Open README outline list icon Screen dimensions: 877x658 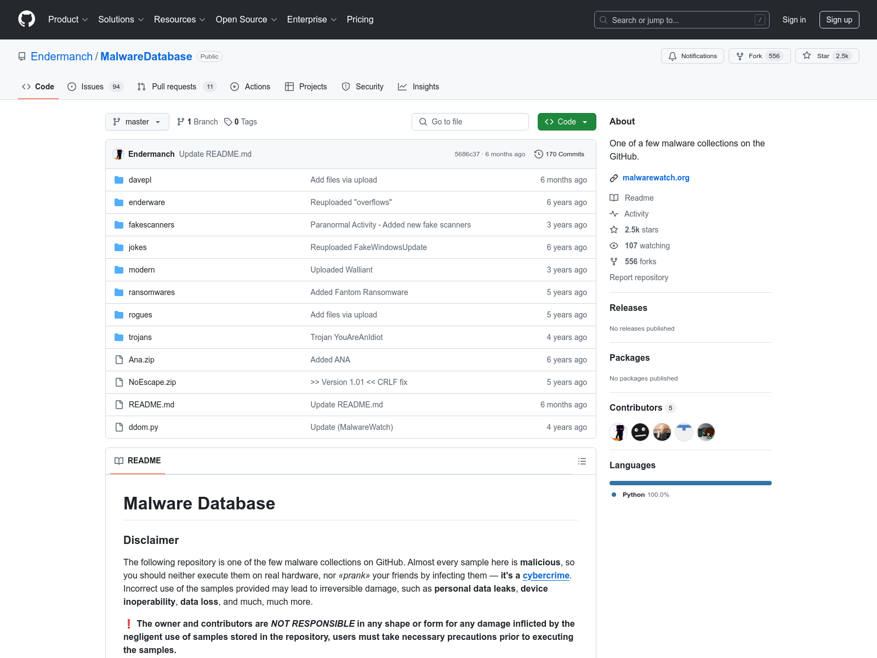582,461
